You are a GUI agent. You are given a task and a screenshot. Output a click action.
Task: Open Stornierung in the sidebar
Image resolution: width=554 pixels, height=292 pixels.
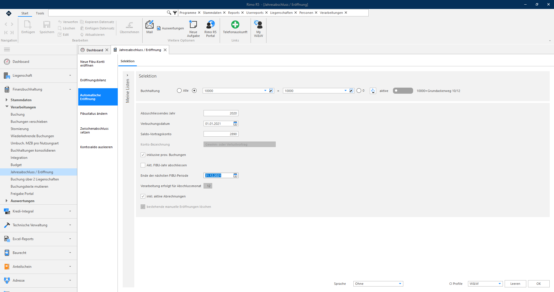[20, 129]
